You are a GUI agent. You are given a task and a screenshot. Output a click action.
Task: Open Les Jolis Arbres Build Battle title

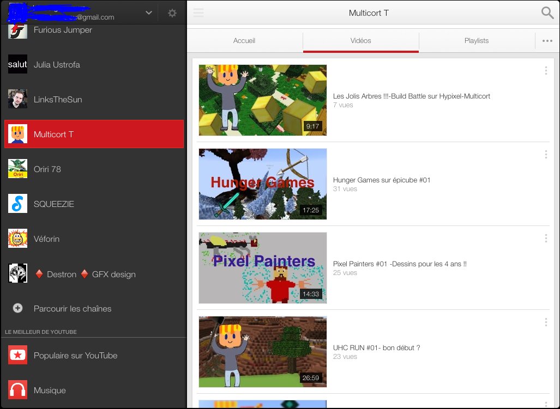point(412,96)
